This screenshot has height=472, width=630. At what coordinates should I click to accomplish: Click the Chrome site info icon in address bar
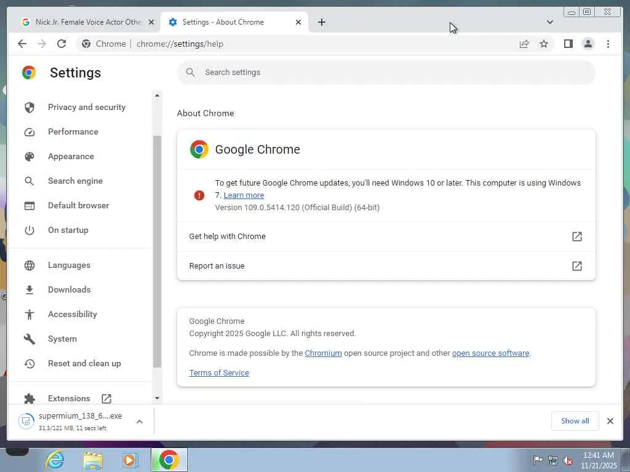(x=86, y=44)
